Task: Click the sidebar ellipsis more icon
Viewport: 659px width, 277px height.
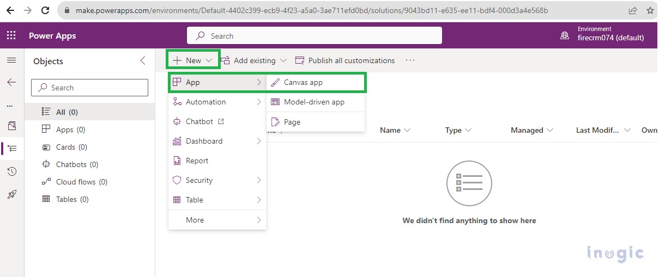Action: point(10,106)
